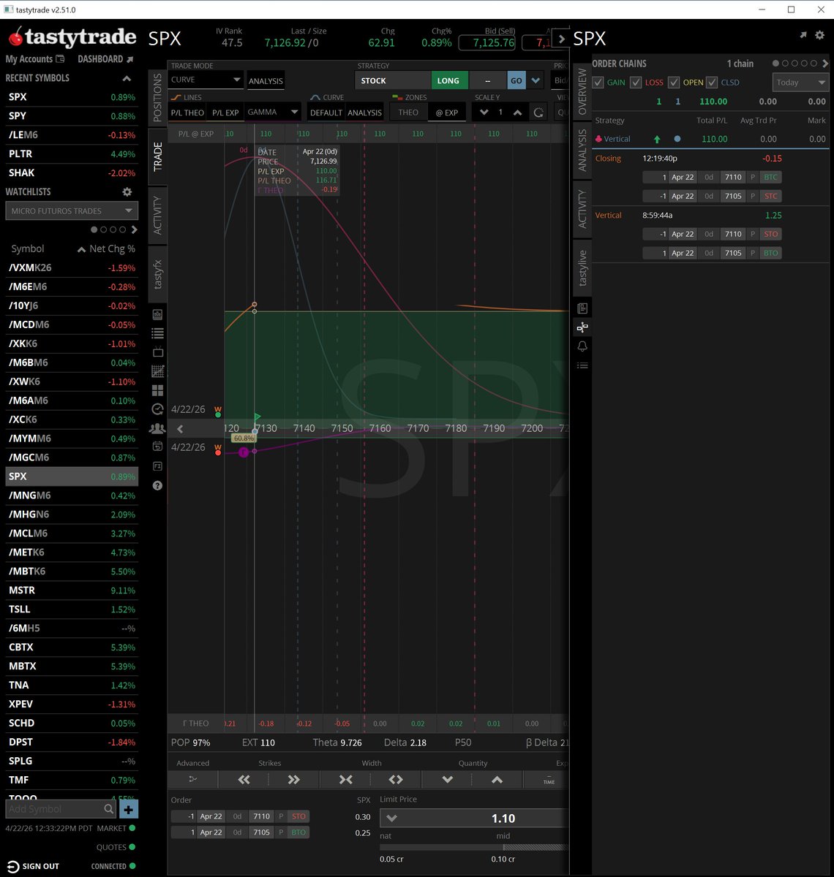Image resolution: width=834 pixels, height=877 pixels.
Task: Toggle the CLSD checkbox
Action: pyautogui.click(x=712, y=83)
